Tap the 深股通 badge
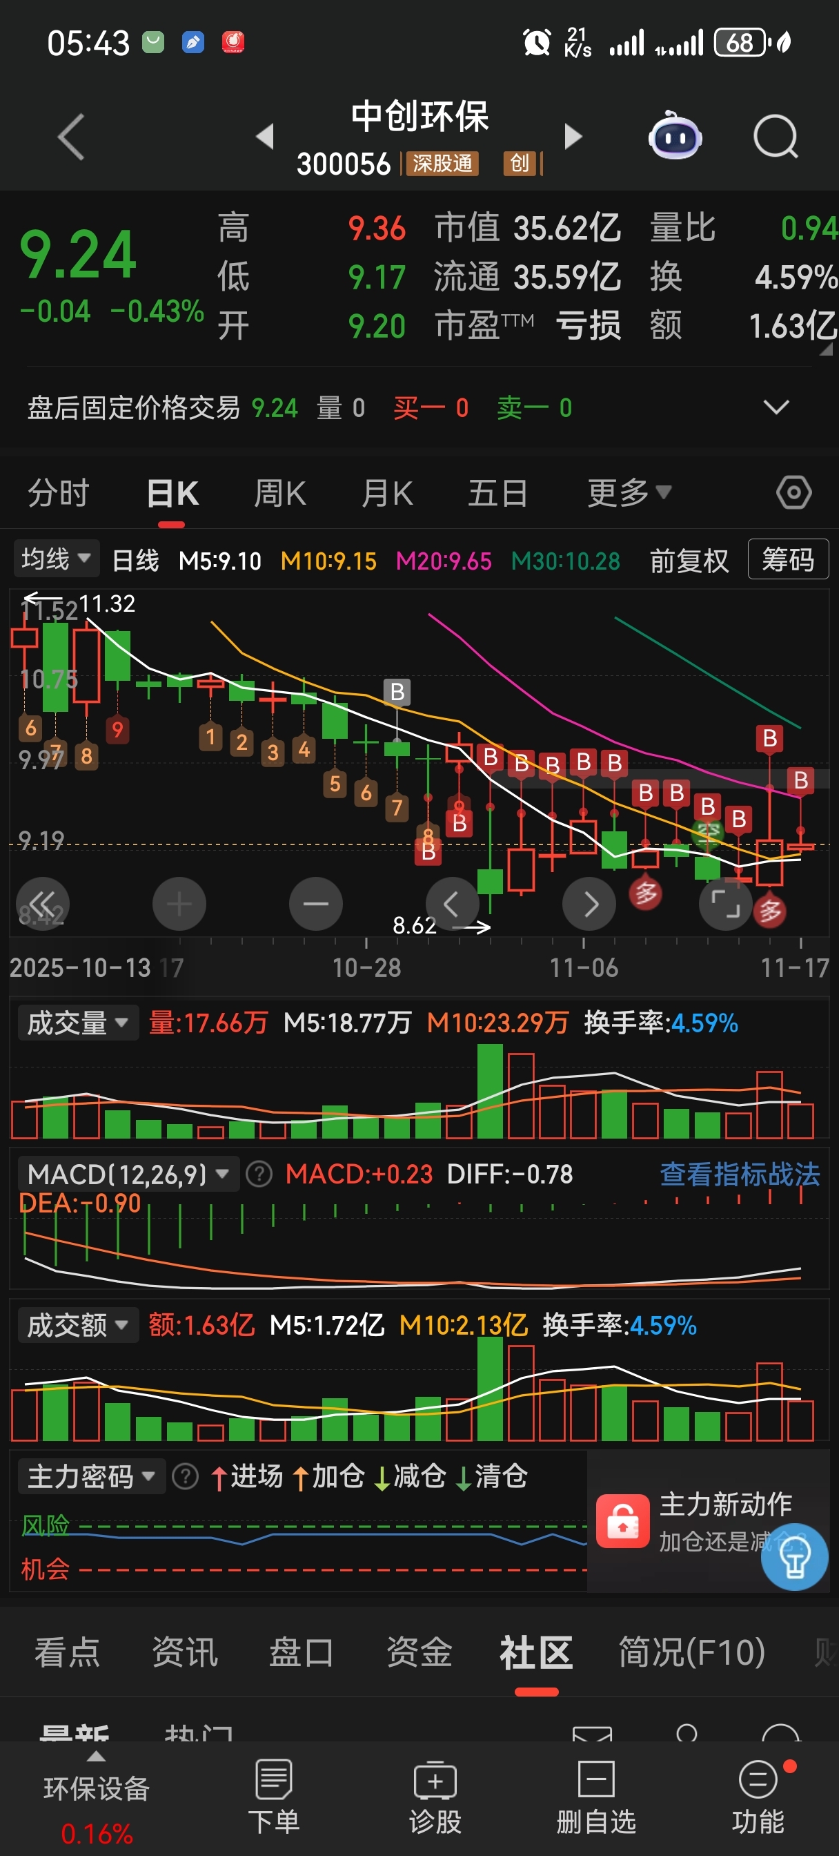 (442, 164)
